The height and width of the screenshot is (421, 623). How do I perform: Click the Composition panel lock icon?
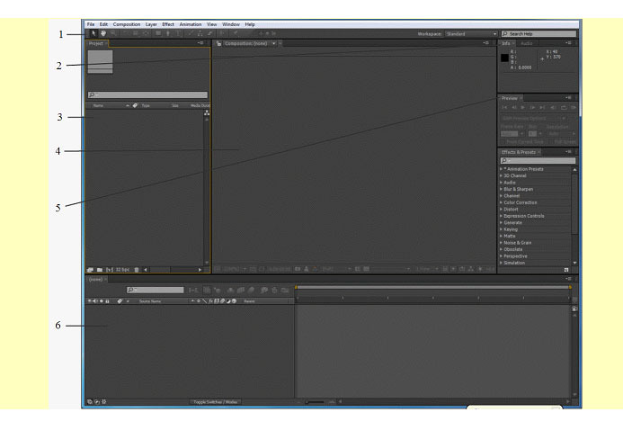219,43
